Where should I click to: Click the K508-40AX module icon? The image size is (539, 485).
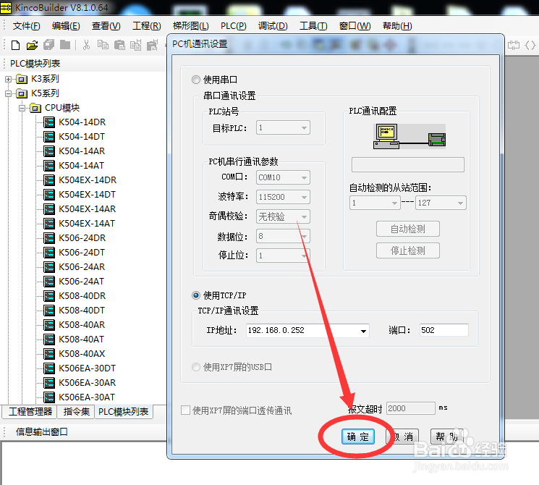click(x=49, y=354)
